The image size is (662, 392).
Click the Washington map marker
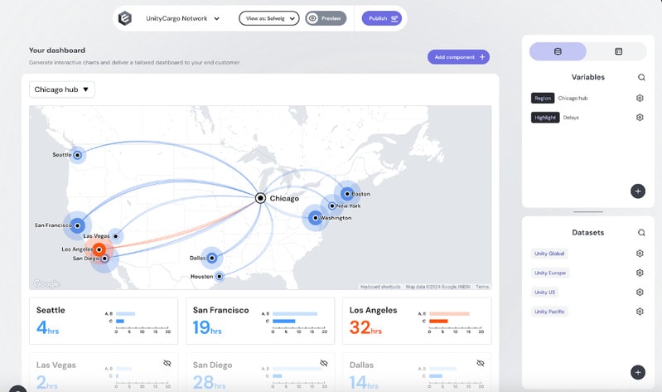[x=315, y=218]
